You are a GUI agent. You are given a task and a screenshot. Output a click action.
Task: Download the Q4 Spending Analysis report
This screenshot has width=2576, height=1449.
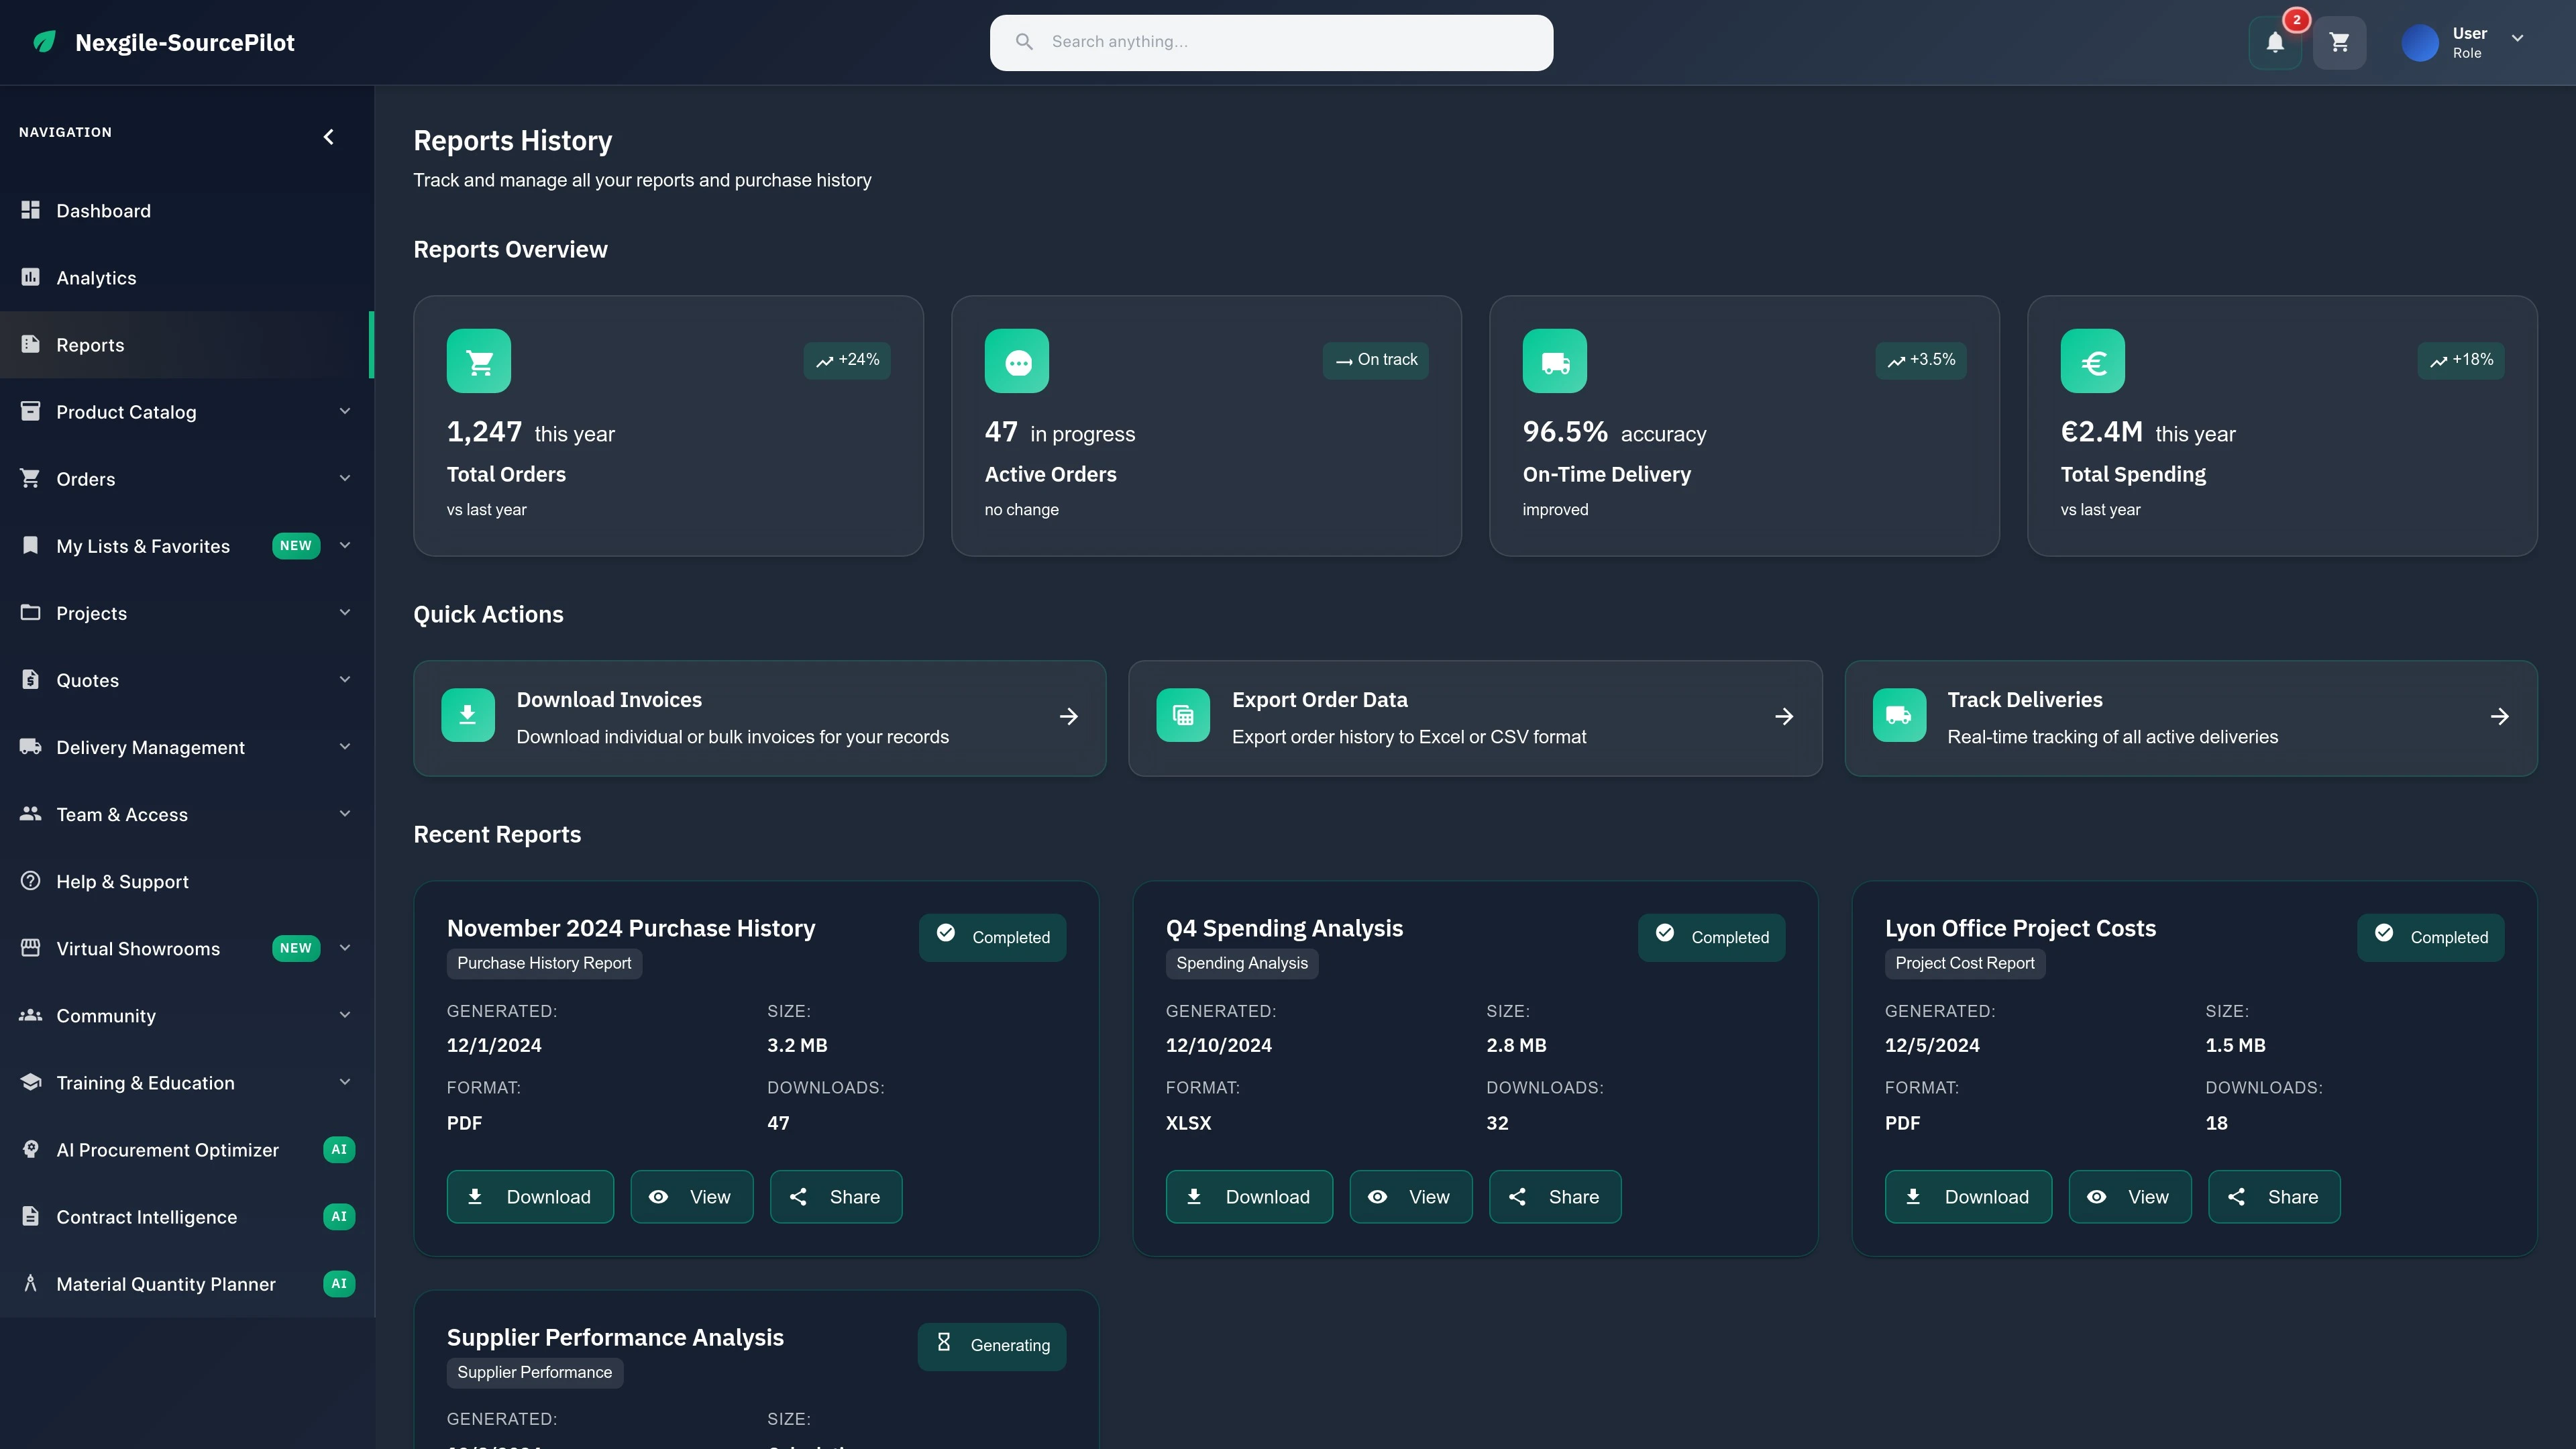pyautogui.click(x=1248, y=1196)
